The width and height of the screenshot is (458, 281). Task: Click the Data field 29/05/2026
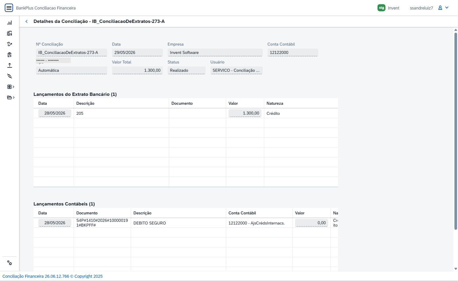137,53
